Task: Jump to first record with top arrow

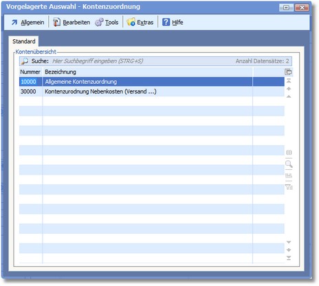Action: pos(289,81)
